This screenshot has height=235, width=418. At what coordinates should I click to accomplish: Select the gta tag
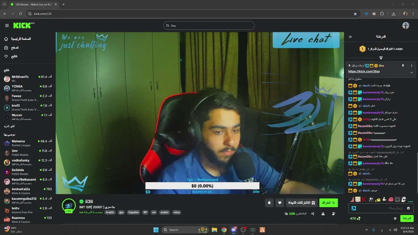pos(121,212)
